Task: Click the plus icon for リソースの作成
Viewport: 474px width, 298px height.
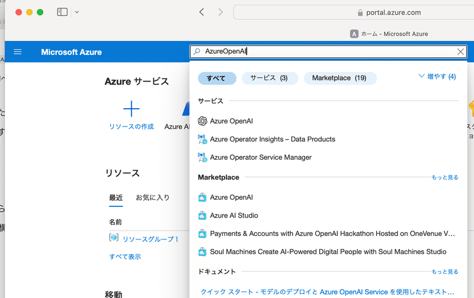Action: pos(131,109)
